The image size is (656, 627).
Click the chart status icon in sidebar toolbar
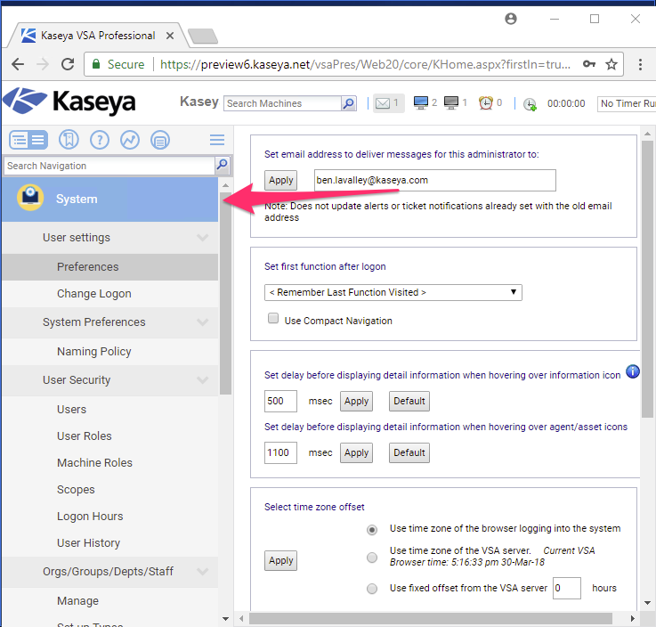click(130, 140)
